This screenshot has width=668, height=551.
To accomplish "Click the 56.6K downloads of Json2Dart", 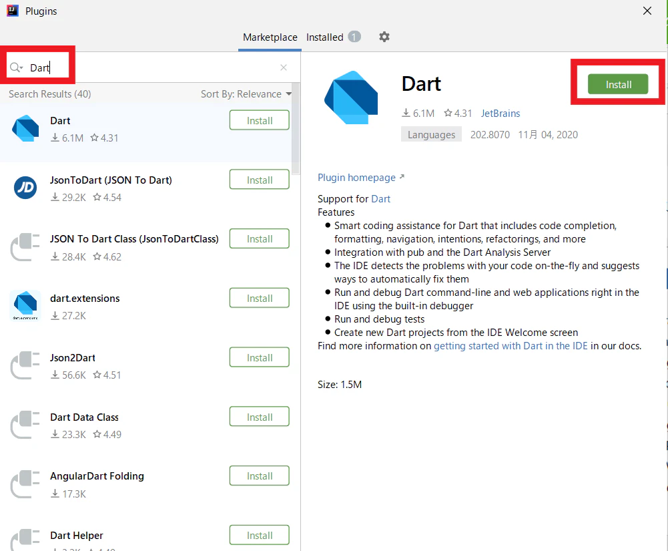I will (68, 375).
